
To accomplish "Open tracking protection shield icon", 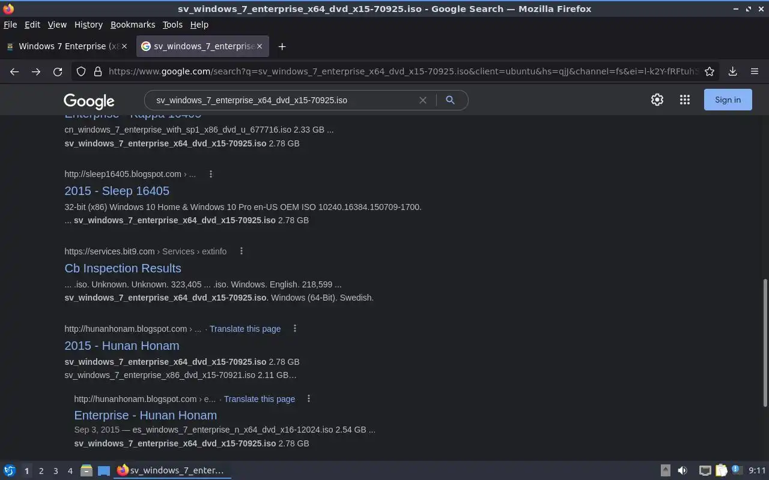I will [x=81, y=71].
